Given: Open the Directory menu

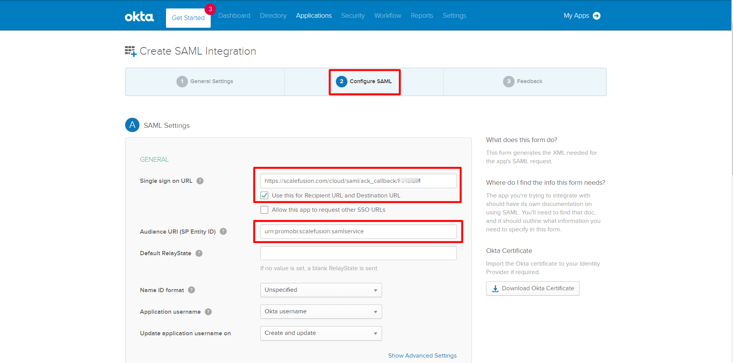Looking at the screenshot, I should (x=273, y=16).
